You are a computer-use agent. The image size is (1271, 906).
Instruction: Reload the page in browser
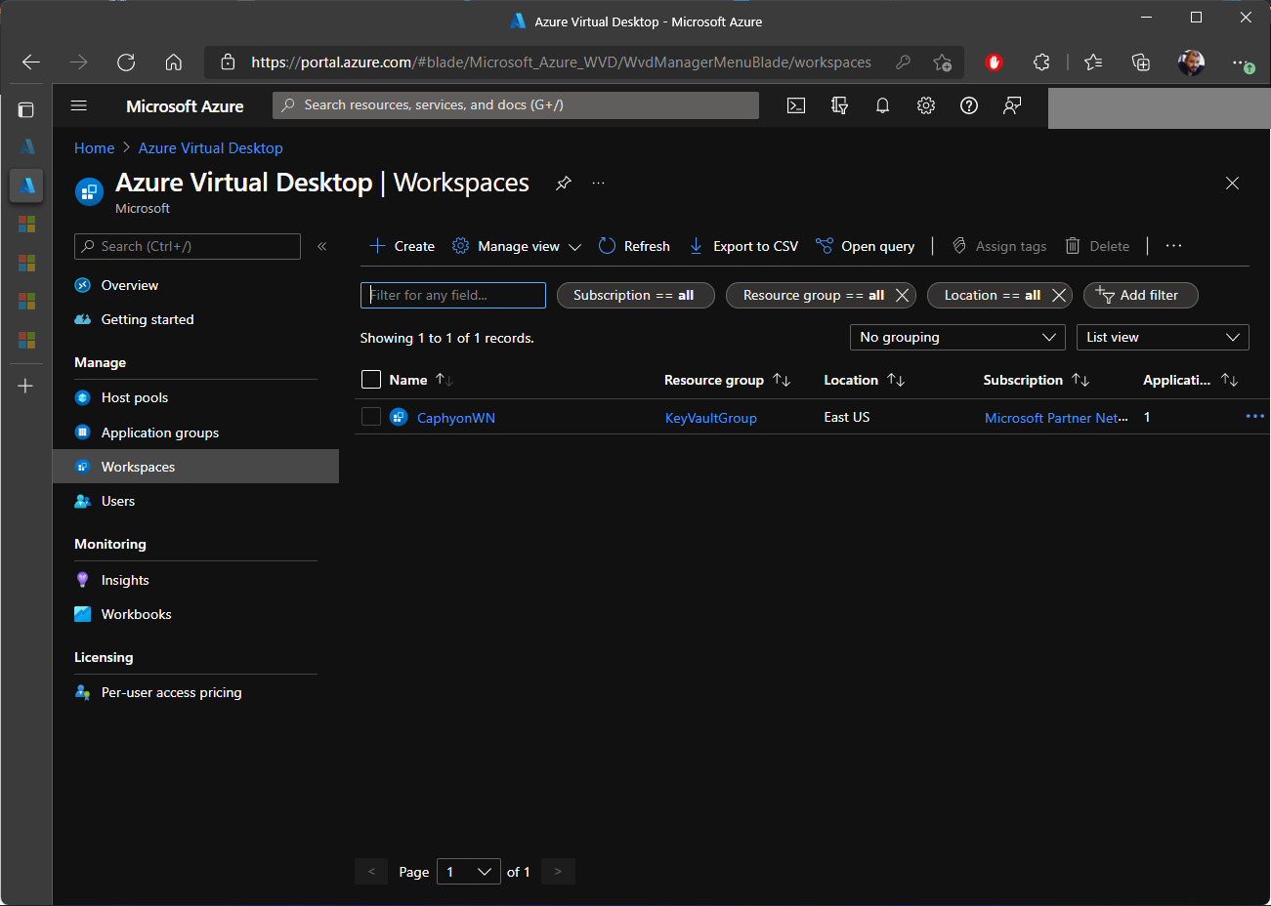(x=126, y=62)
